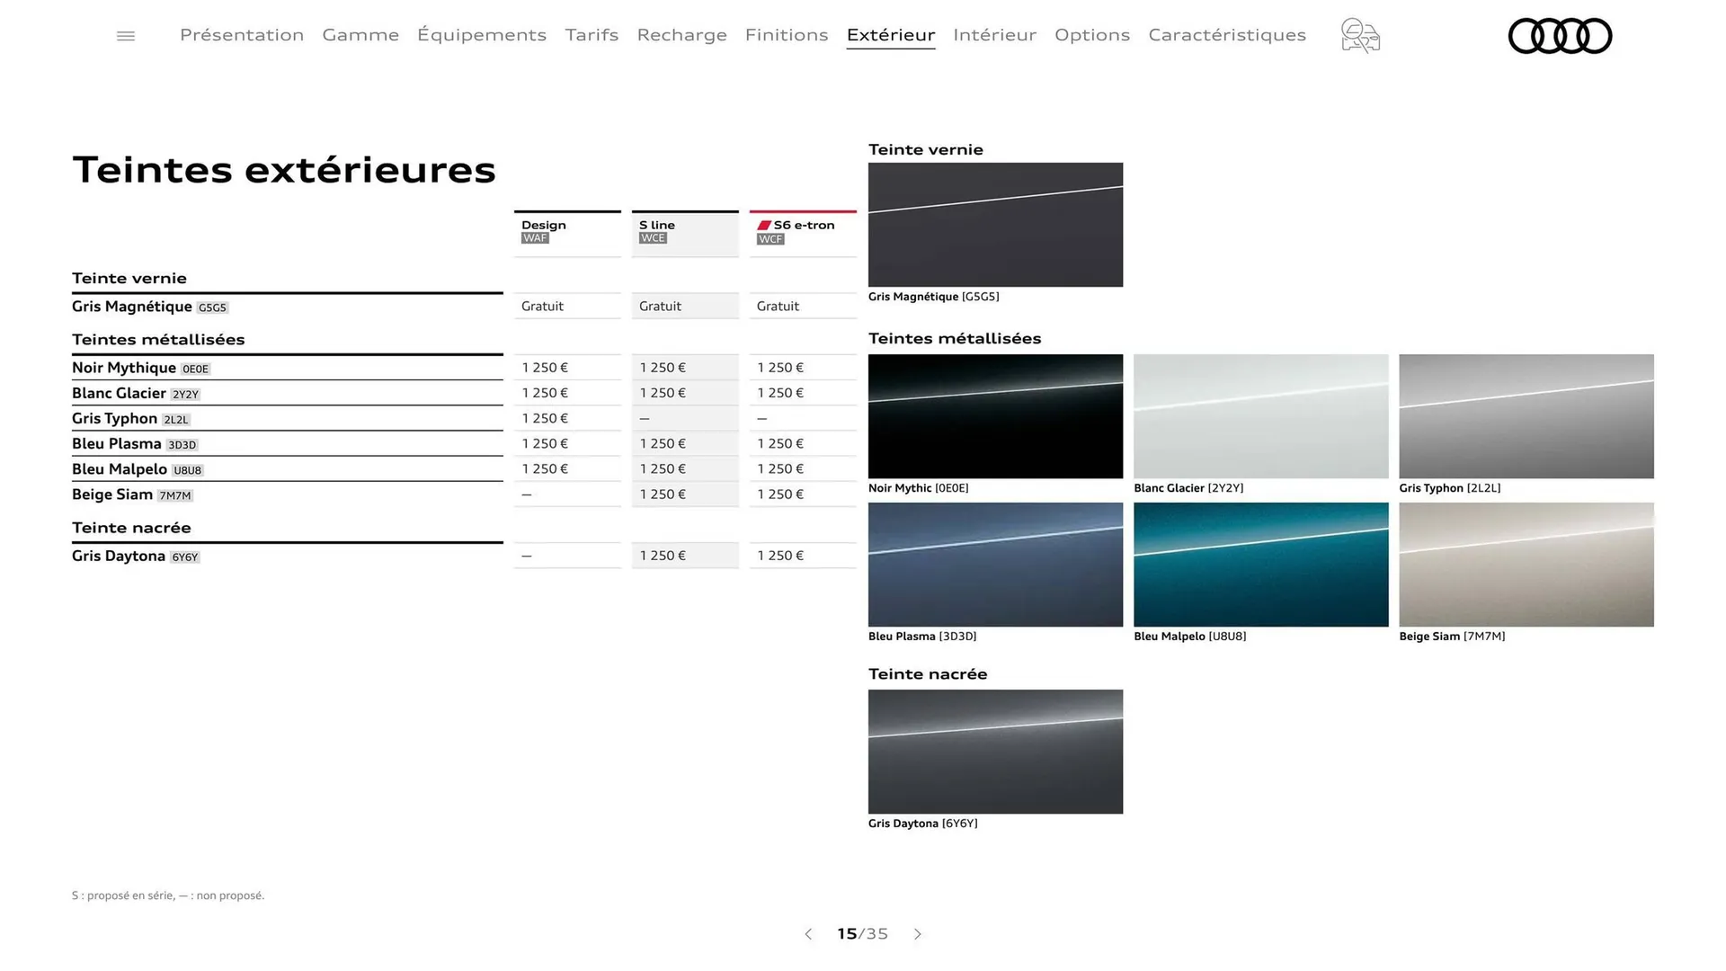Select the Bleu Malpelo color image

coord(1260,565)
